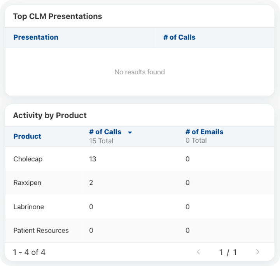Click the next page arrow icon
280x266 pixels.
(x=257, y=252)
